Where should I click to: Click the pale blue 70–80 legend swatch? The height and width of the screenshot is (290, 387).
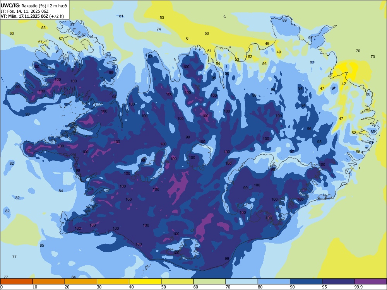point(241,281)
